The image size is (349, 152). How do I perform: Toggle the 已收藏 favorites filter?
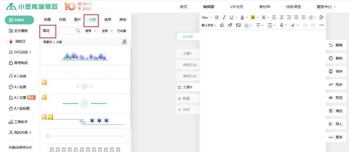coord(122,31)
